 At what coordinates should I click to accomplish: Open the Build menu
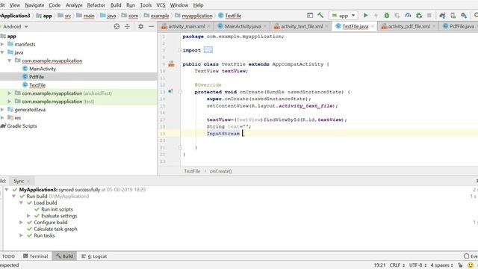click(x=116, y=5)
